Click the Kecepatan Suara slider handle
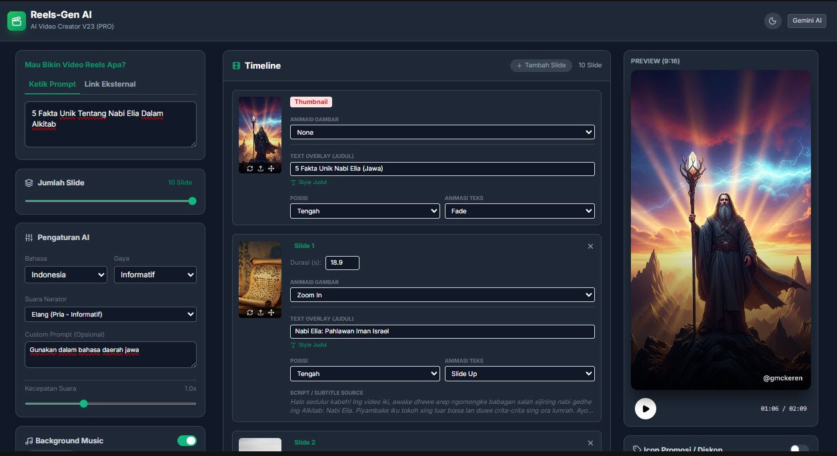 83,403
